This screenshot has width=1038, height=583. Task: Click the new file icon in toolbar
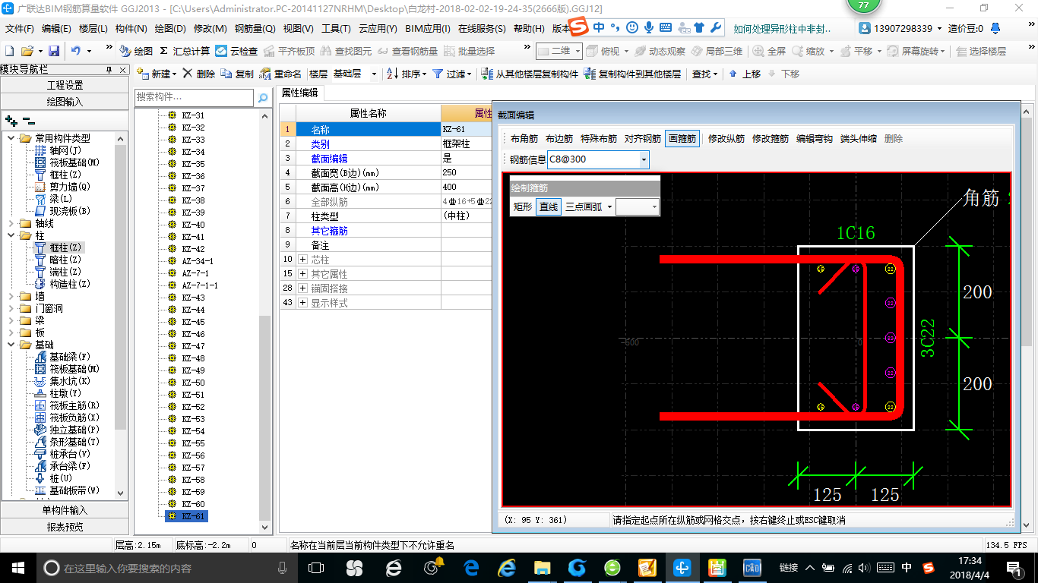pos(9,51)
